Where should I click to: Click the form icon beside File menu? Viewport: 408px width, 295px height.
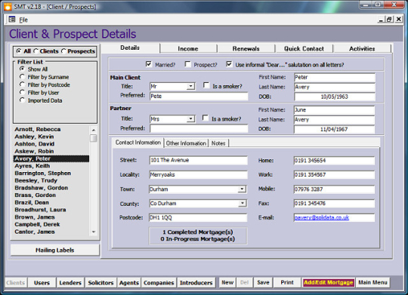(11, 20)
